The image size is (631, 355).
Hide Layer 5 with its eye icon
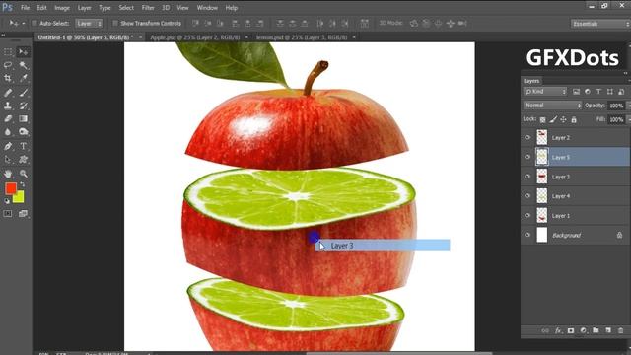[527, 157]
